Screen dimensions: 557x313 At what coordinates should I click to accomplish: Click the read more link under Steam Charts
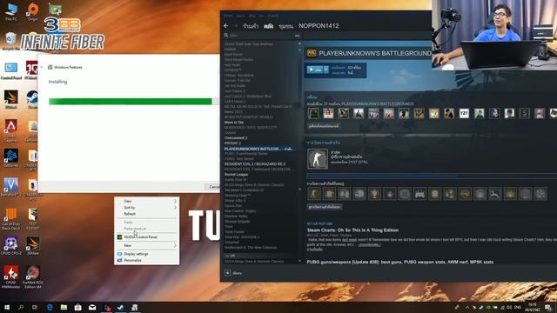coord(315,250)
